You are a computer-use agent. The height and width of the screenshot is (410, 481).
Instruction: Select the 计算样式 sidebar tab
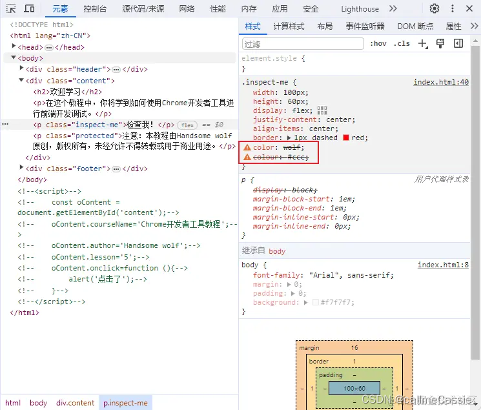(289, 26)
